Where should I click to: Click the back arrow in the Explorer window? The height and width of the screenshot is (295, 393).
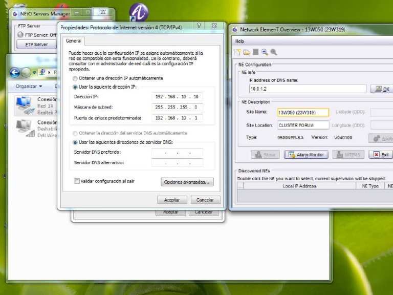(x=14, y=73)
